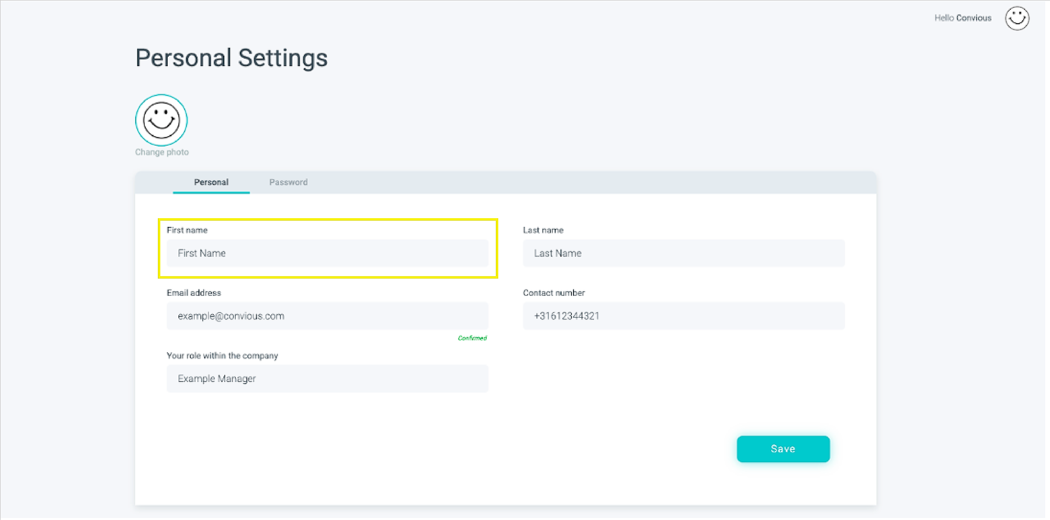Click the large profile photo smiley

161,120
